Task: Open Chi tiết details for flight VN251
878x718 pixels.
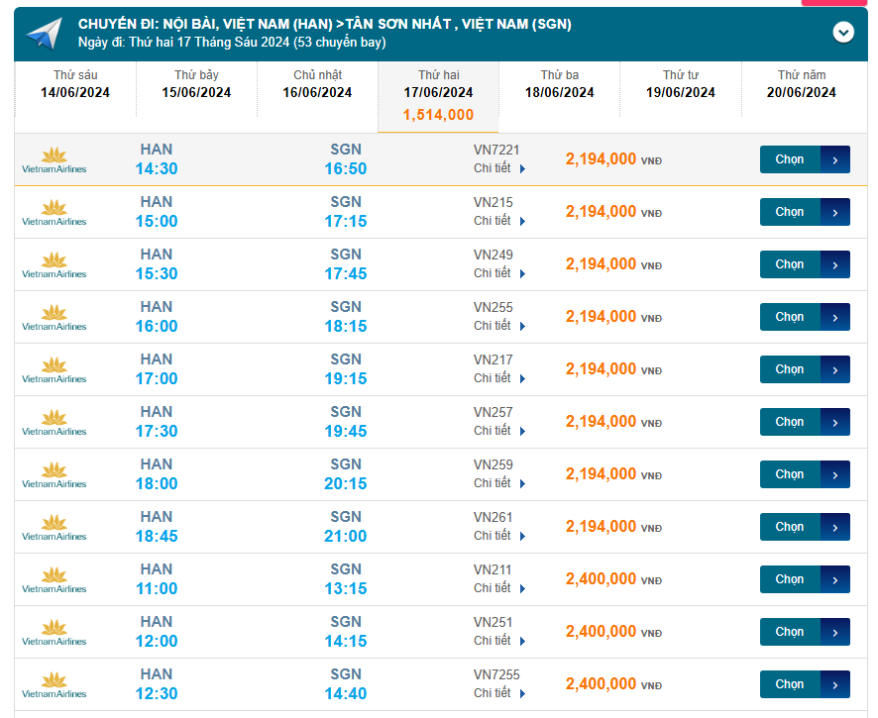Action: click(499, 641)
